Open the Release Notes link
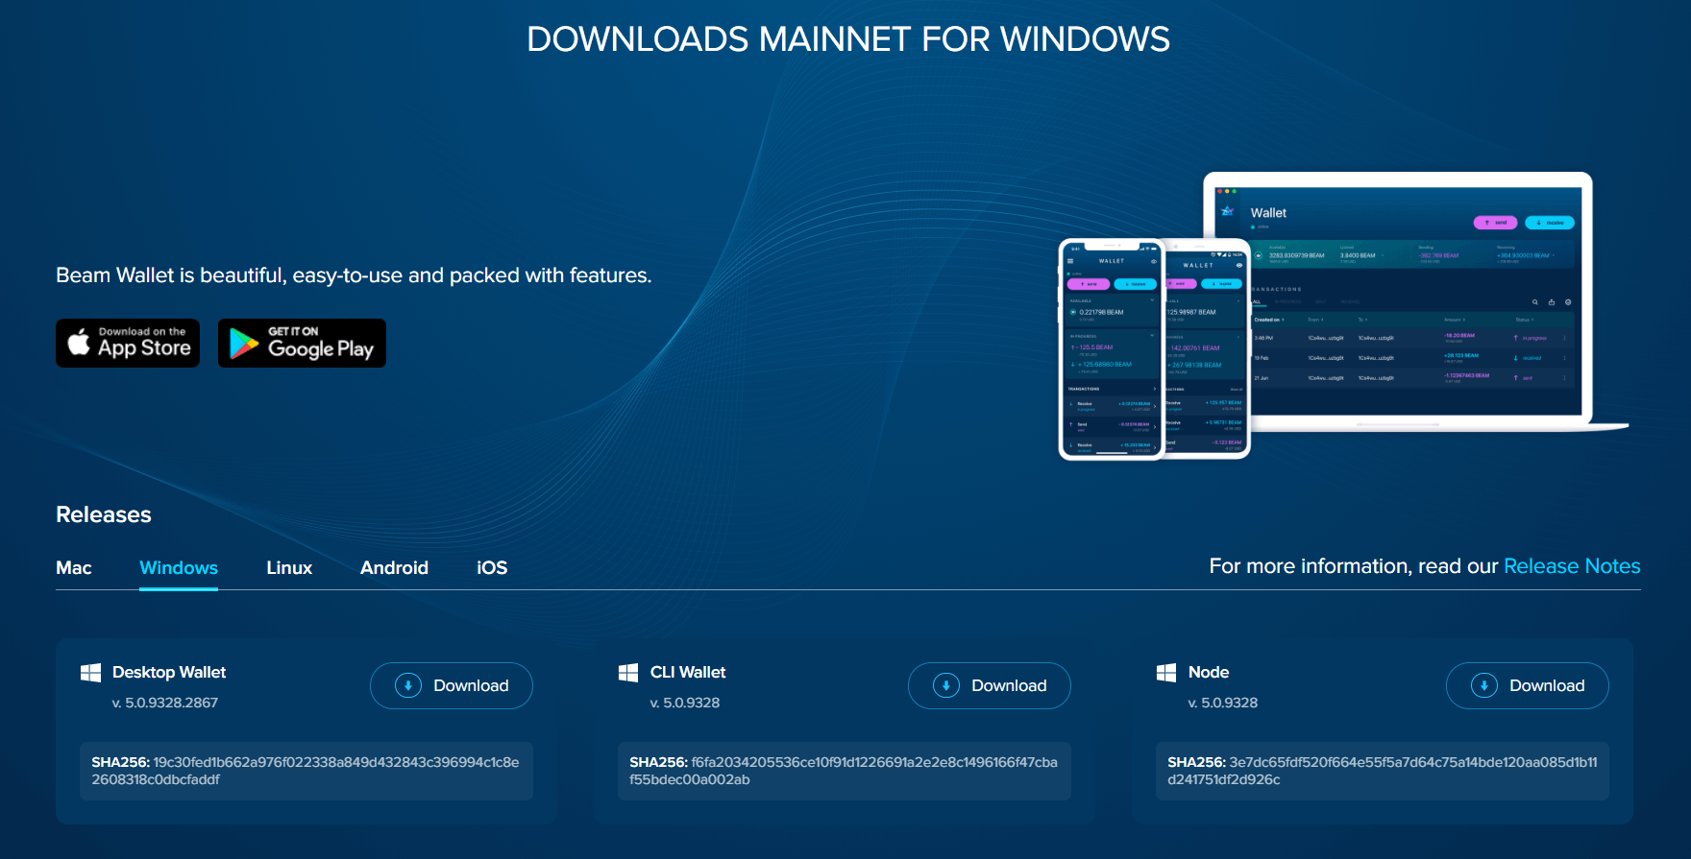The image size is (1691, 859). pos(1572,566)
